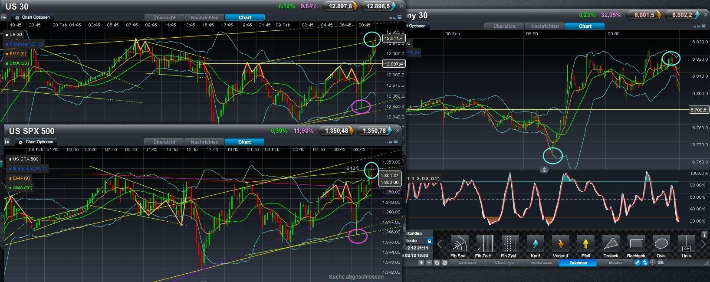Select the Fib Spe... drawing tool
The width and height of the screenshot is (710, 282).
tap(460, 246)
